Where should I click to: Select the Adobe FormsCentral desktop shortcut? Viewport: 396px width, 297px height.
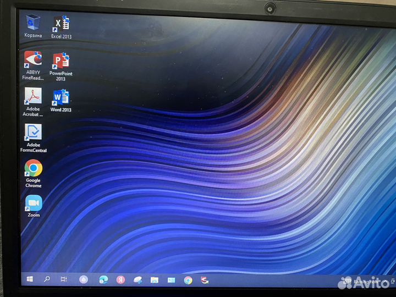(x=34, y=138)
